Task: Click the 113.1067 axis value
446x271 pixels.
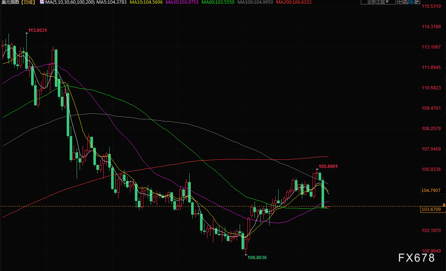Action: pyautogui.click(x=431, y=47)
